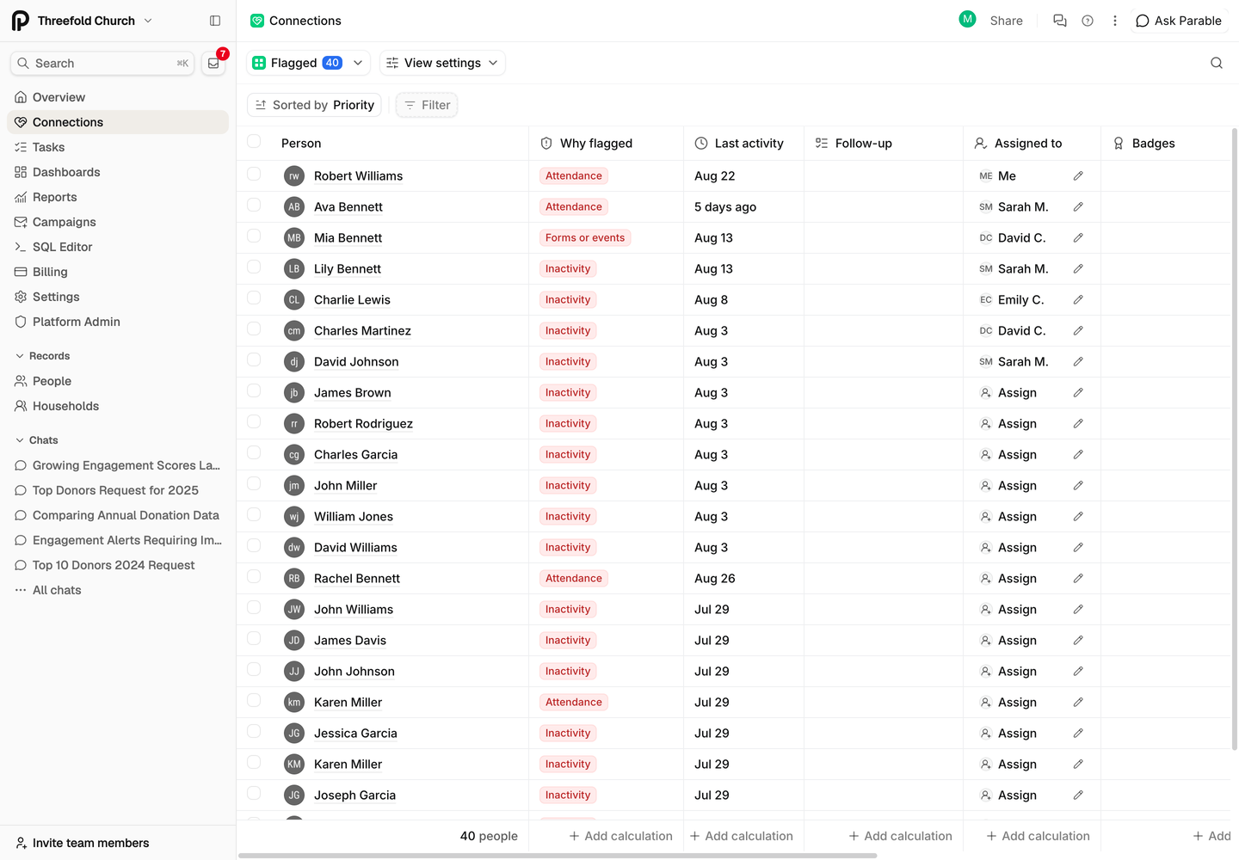
Task: Click the Parable logo icon
Action: (x=21, y=21)
